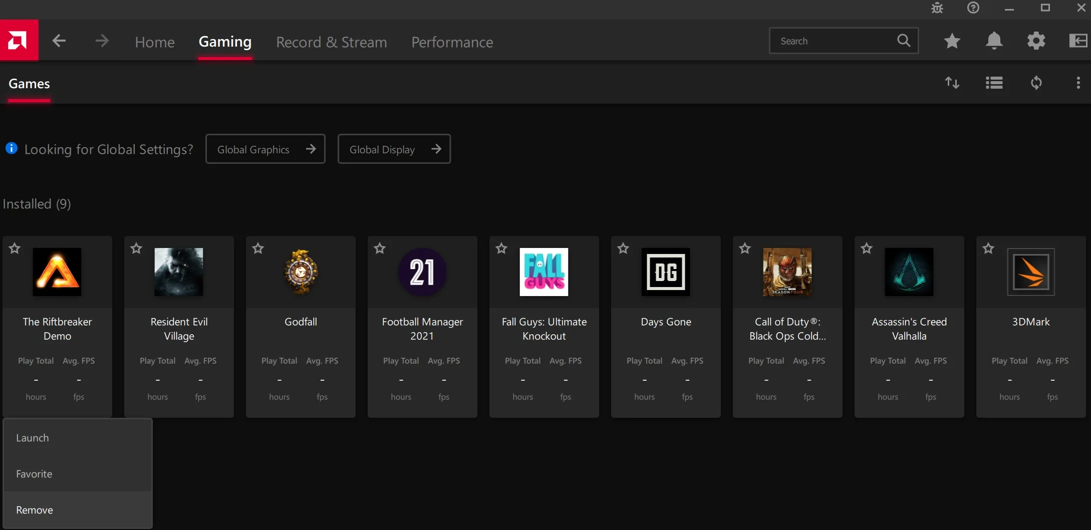
Task: Favorite Resident Evil Village with star
Action: pyautogui.click(x=136, y=248)
